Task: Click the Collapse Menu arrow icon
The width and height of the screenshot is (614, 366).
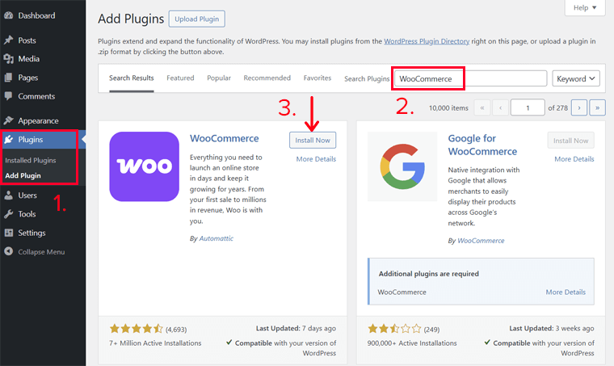Action: (9, 251)
